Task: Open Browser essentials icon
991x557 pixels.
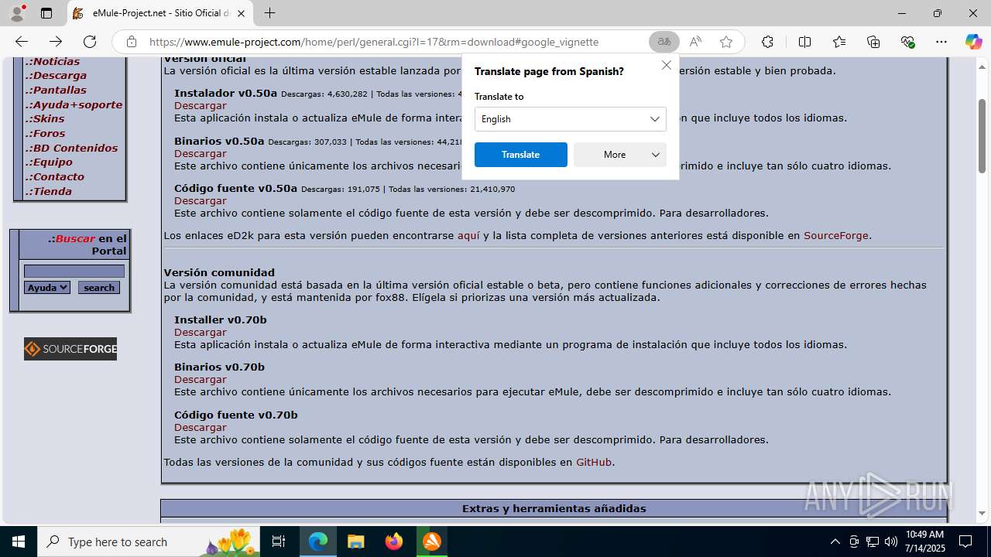Action: pos(907,42)
